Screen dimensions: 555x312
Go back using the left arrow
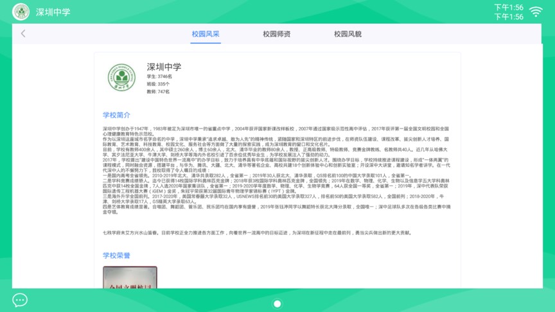click(23, 33)
